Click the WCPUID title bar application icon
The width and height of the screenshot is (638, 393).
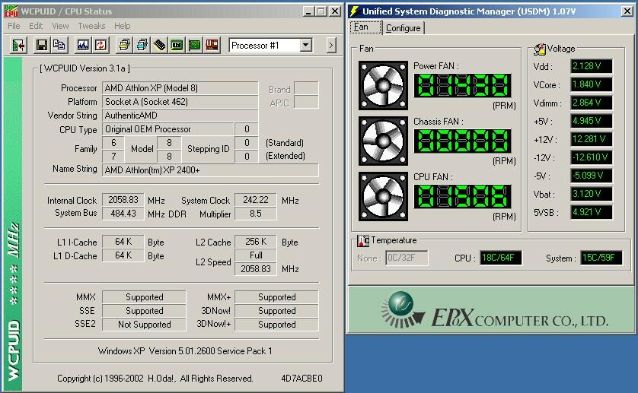[11, 11]
